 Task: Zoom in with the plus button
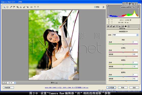pyautogui.click(x=6, y=83)
